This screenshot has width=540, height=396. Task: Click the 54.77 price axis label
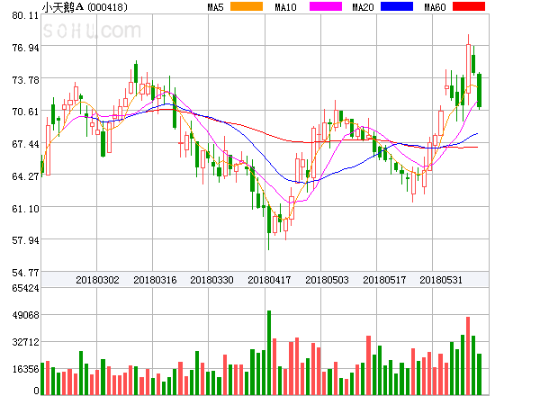click(25, 273)
